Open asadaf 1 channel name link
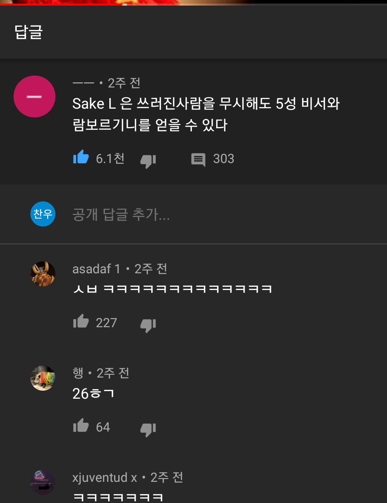 (x=96, y=269)
